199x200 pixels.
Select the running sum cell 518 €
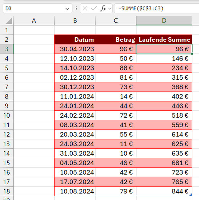coord(164,115)
